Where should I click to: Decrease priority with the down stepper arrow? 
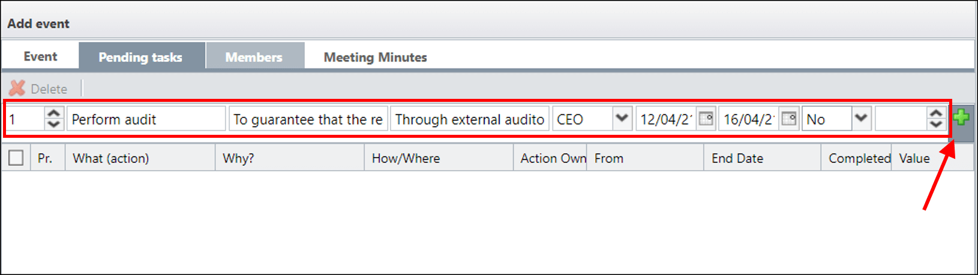point(53,124)
